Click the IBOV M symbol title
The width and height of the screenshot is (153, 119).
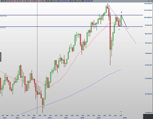coord(4,1)
